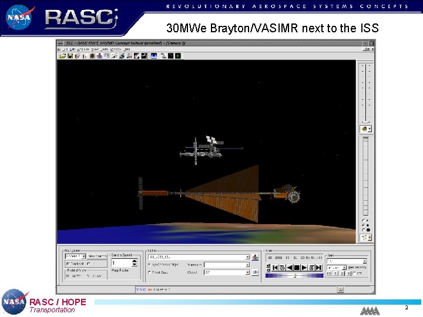This screenshot has height=317, width=423.
Task: Select the middle radio button in the right panel
Action: [x=364, y=225]
